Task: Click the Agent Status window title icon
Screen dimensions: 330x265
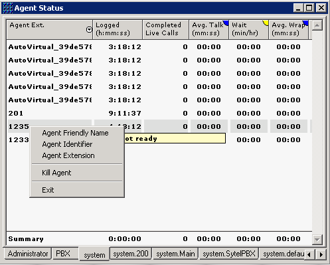Action: point(8,8)
